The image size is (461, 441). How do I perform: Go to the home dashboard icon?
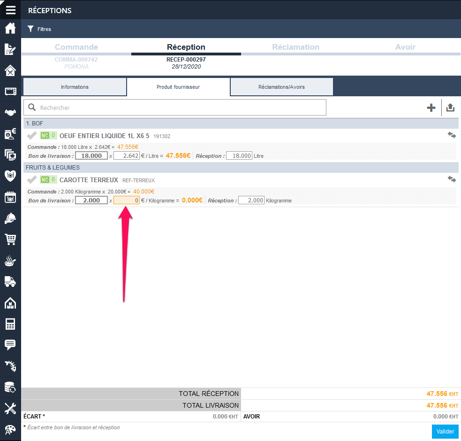coord(10,29)
